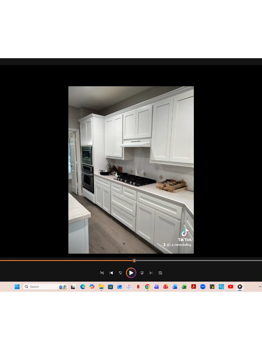Screen dimensions: 262x350
Task: Click the seek bar position handle
Action: [134, 260]
